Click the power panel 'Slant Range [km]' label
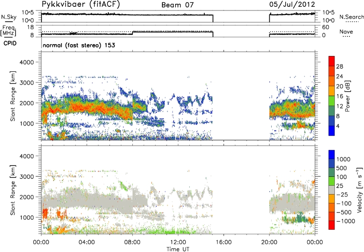This screenshot has height=252, width=364. (13, 96)
